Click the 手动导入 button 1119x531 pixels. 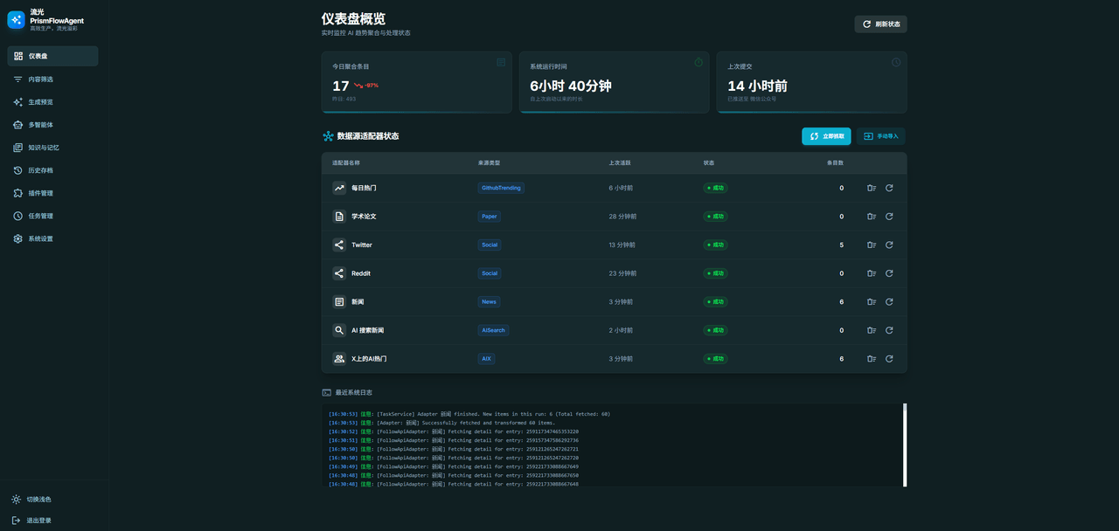click(880, 136)
